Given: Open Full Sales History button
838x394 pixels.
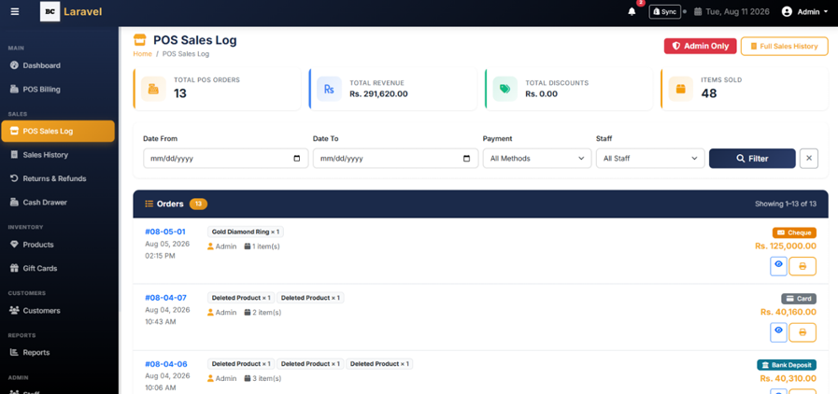Looking at the screenshot, I should [x=784, y=47].
